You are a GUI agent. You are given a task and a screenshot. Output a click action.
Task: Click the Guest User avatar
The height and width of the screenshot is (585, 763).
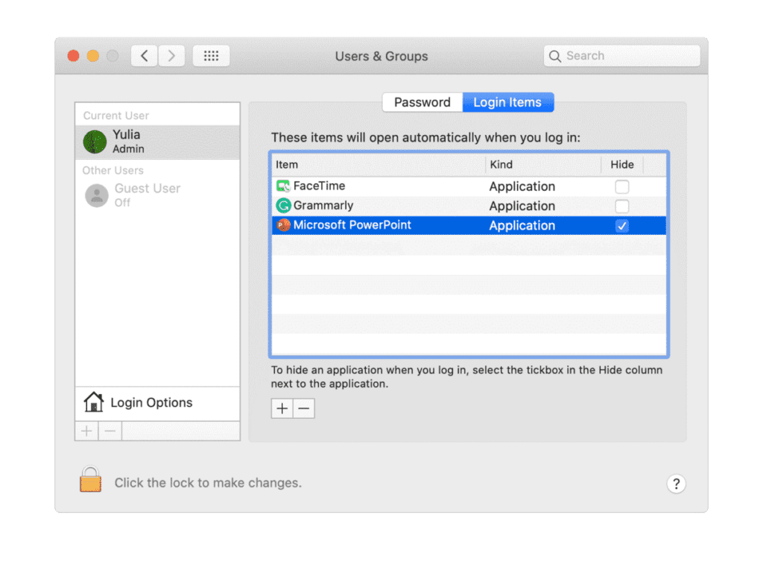(97, 195)
